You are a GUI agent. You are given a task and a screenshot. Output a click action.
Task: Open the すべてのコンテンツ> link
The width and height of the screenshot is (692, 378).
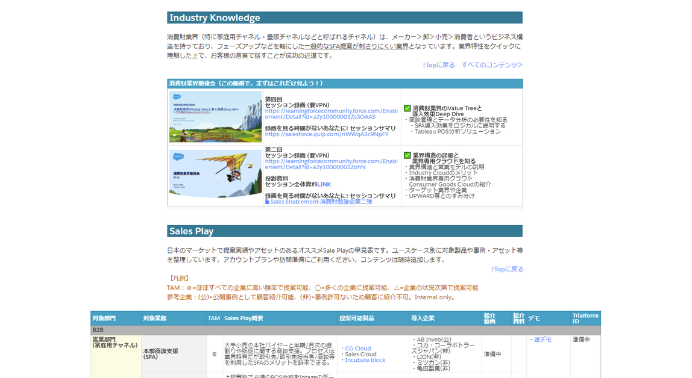pyautogui.click(x=492, y=65)
